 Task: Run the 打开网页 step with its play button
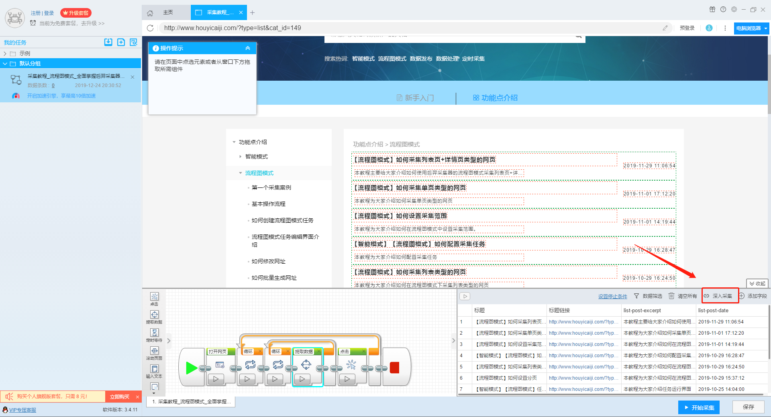[x=216, y=379]
